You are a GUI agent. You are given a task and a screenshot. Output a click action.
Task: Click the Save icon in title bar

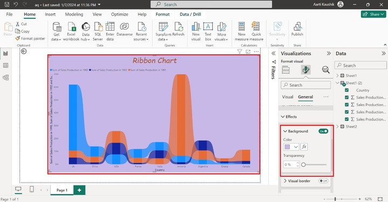pyautogui.click(x=7, y=4)
